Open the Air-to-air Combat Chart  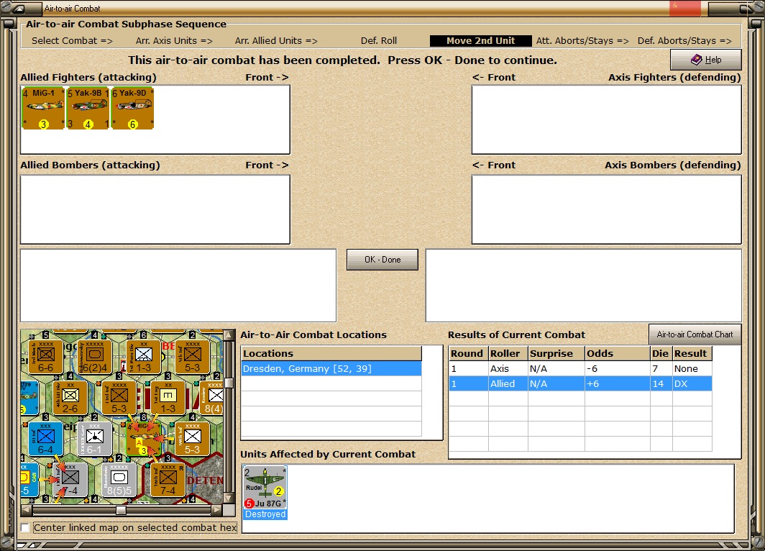pos(695,334)
